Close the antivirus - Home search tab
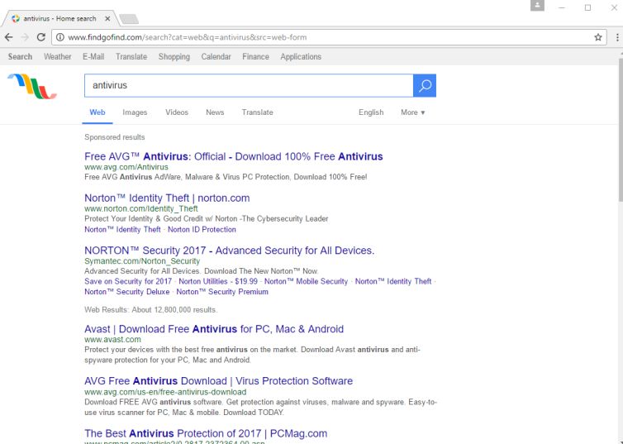Screen dimensions: 623x444 click(x=107, y=19)
